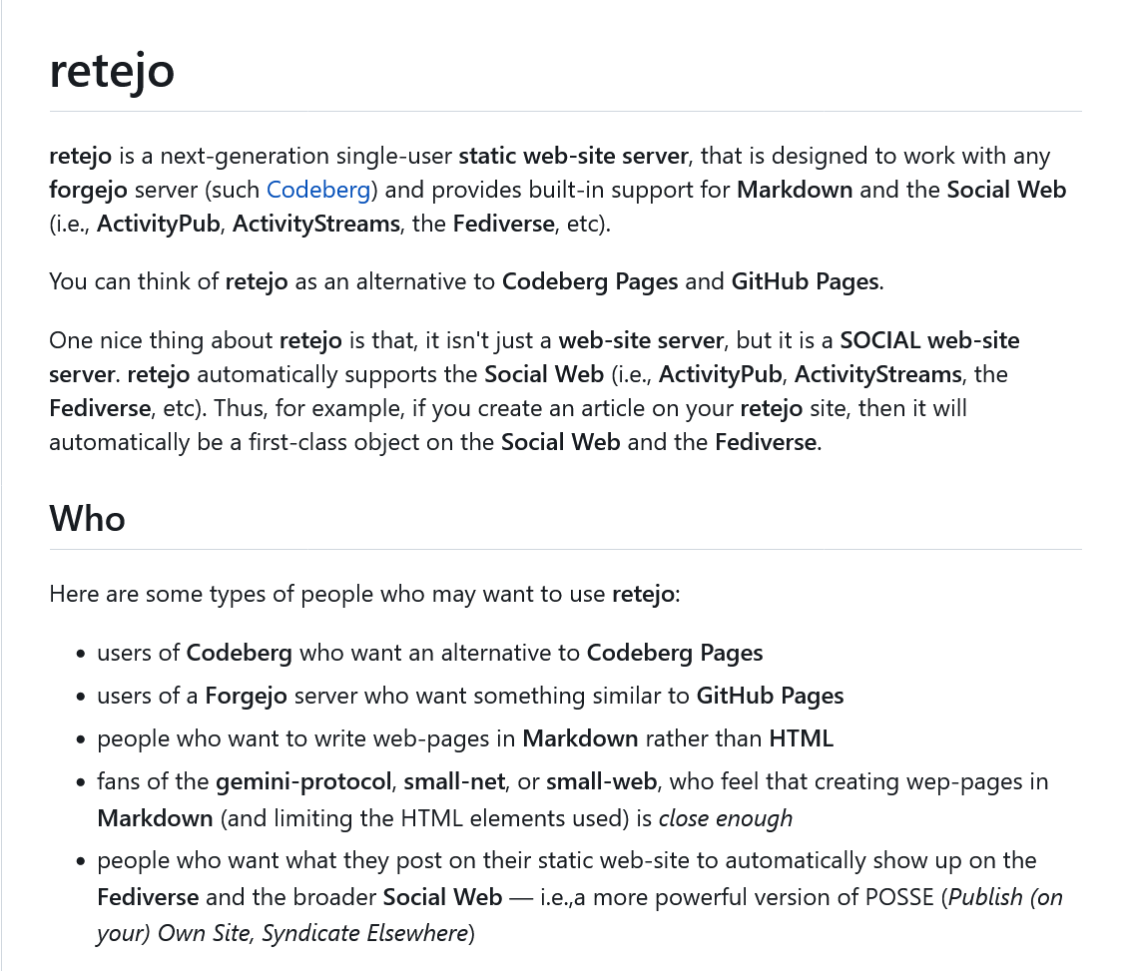Click bold "Social Web" ending the first paragraph's second line
Viewport: 1130px width, 971px height.
click(x=1006, y=190)
